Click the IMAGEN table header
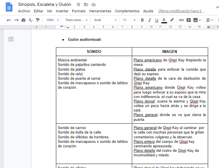The image size is (219, 168). 169,52
